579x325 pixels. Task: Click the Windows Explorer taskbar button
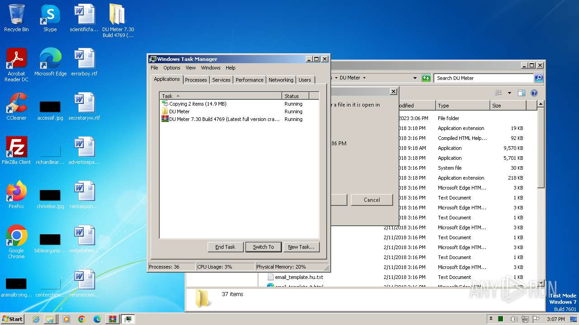click(51, 319)
